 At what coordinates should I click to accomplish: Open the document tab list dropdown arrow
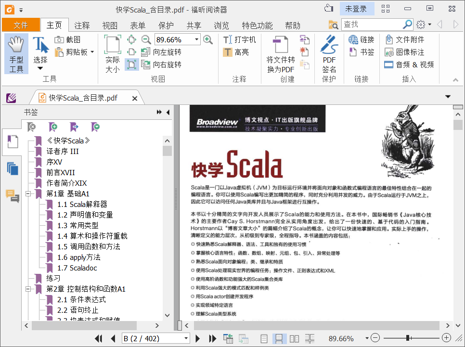[448, 97]
